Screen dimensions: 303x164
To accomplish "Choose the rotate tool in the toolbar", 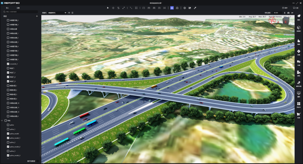I will pyautogui.click(x=118, y=8).
